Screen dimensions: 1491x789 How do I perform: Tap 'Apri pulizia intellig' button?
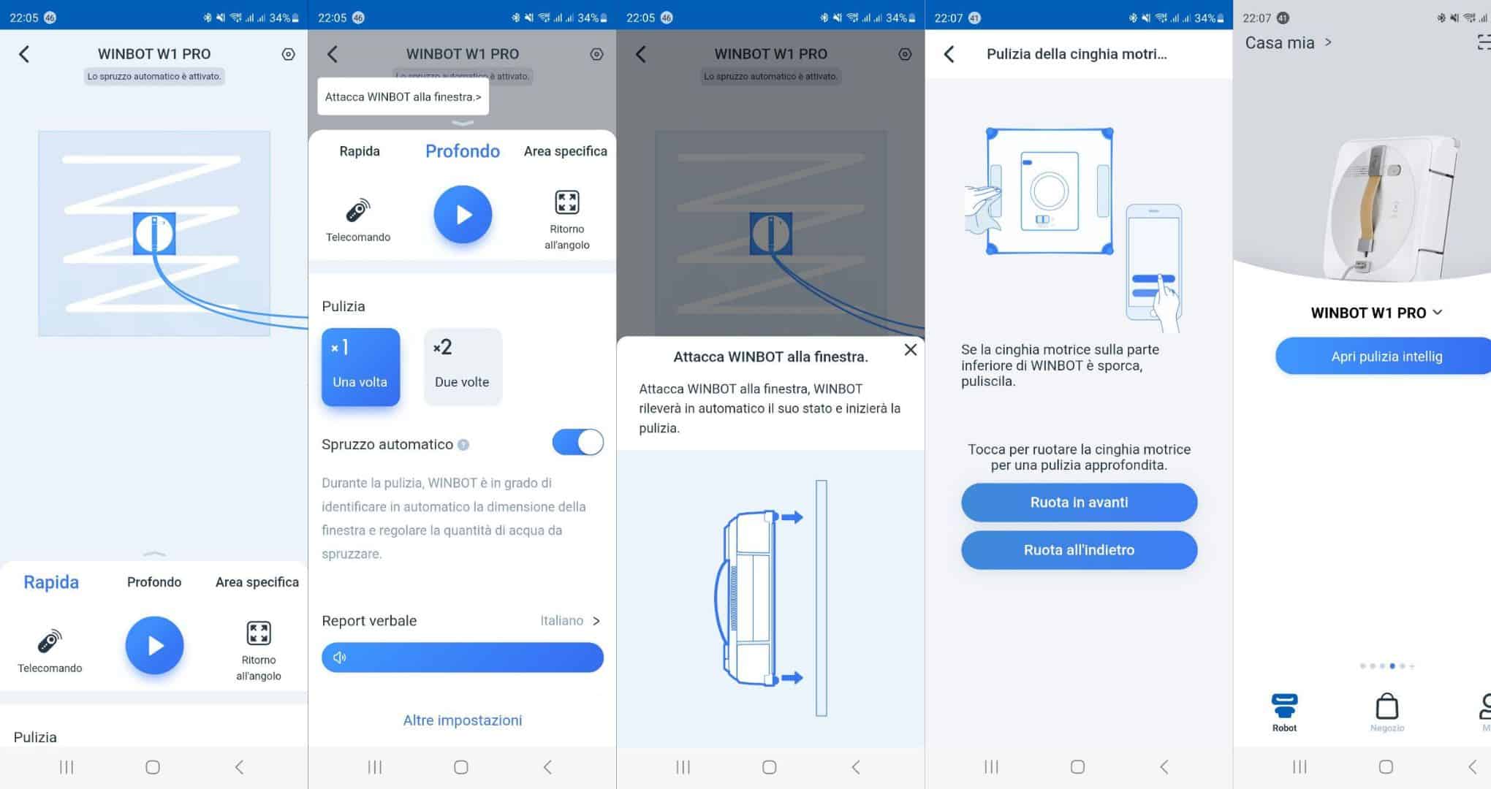pos(1383,357)
